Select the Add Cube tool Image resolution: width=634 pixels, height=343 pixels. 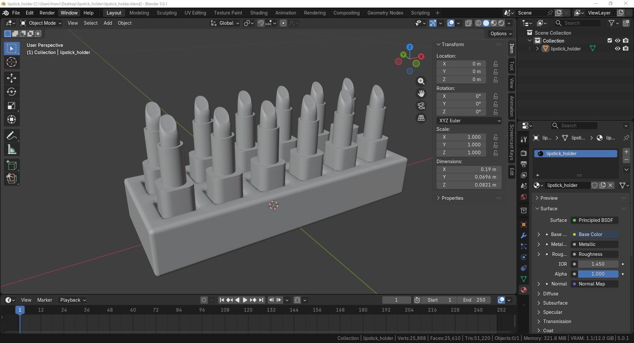click(x=12, y=165)
